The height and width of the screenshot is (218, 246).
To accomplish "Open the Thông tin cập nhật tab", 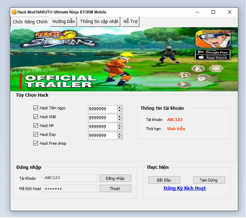I will [99, 22].
